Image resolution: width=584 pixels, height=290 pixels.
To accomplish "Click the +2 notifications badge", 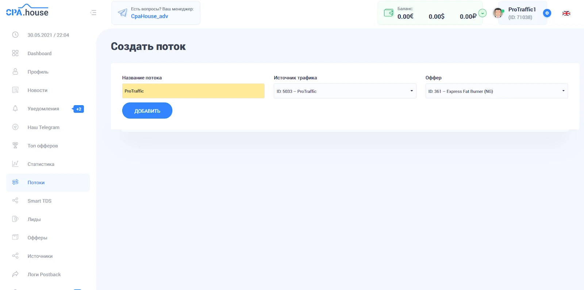I will [x=78, y=109].
